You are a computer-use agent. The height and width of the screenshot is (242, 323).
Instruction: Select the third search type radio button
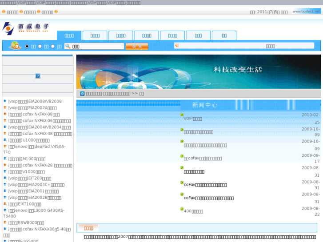[53, 46]
